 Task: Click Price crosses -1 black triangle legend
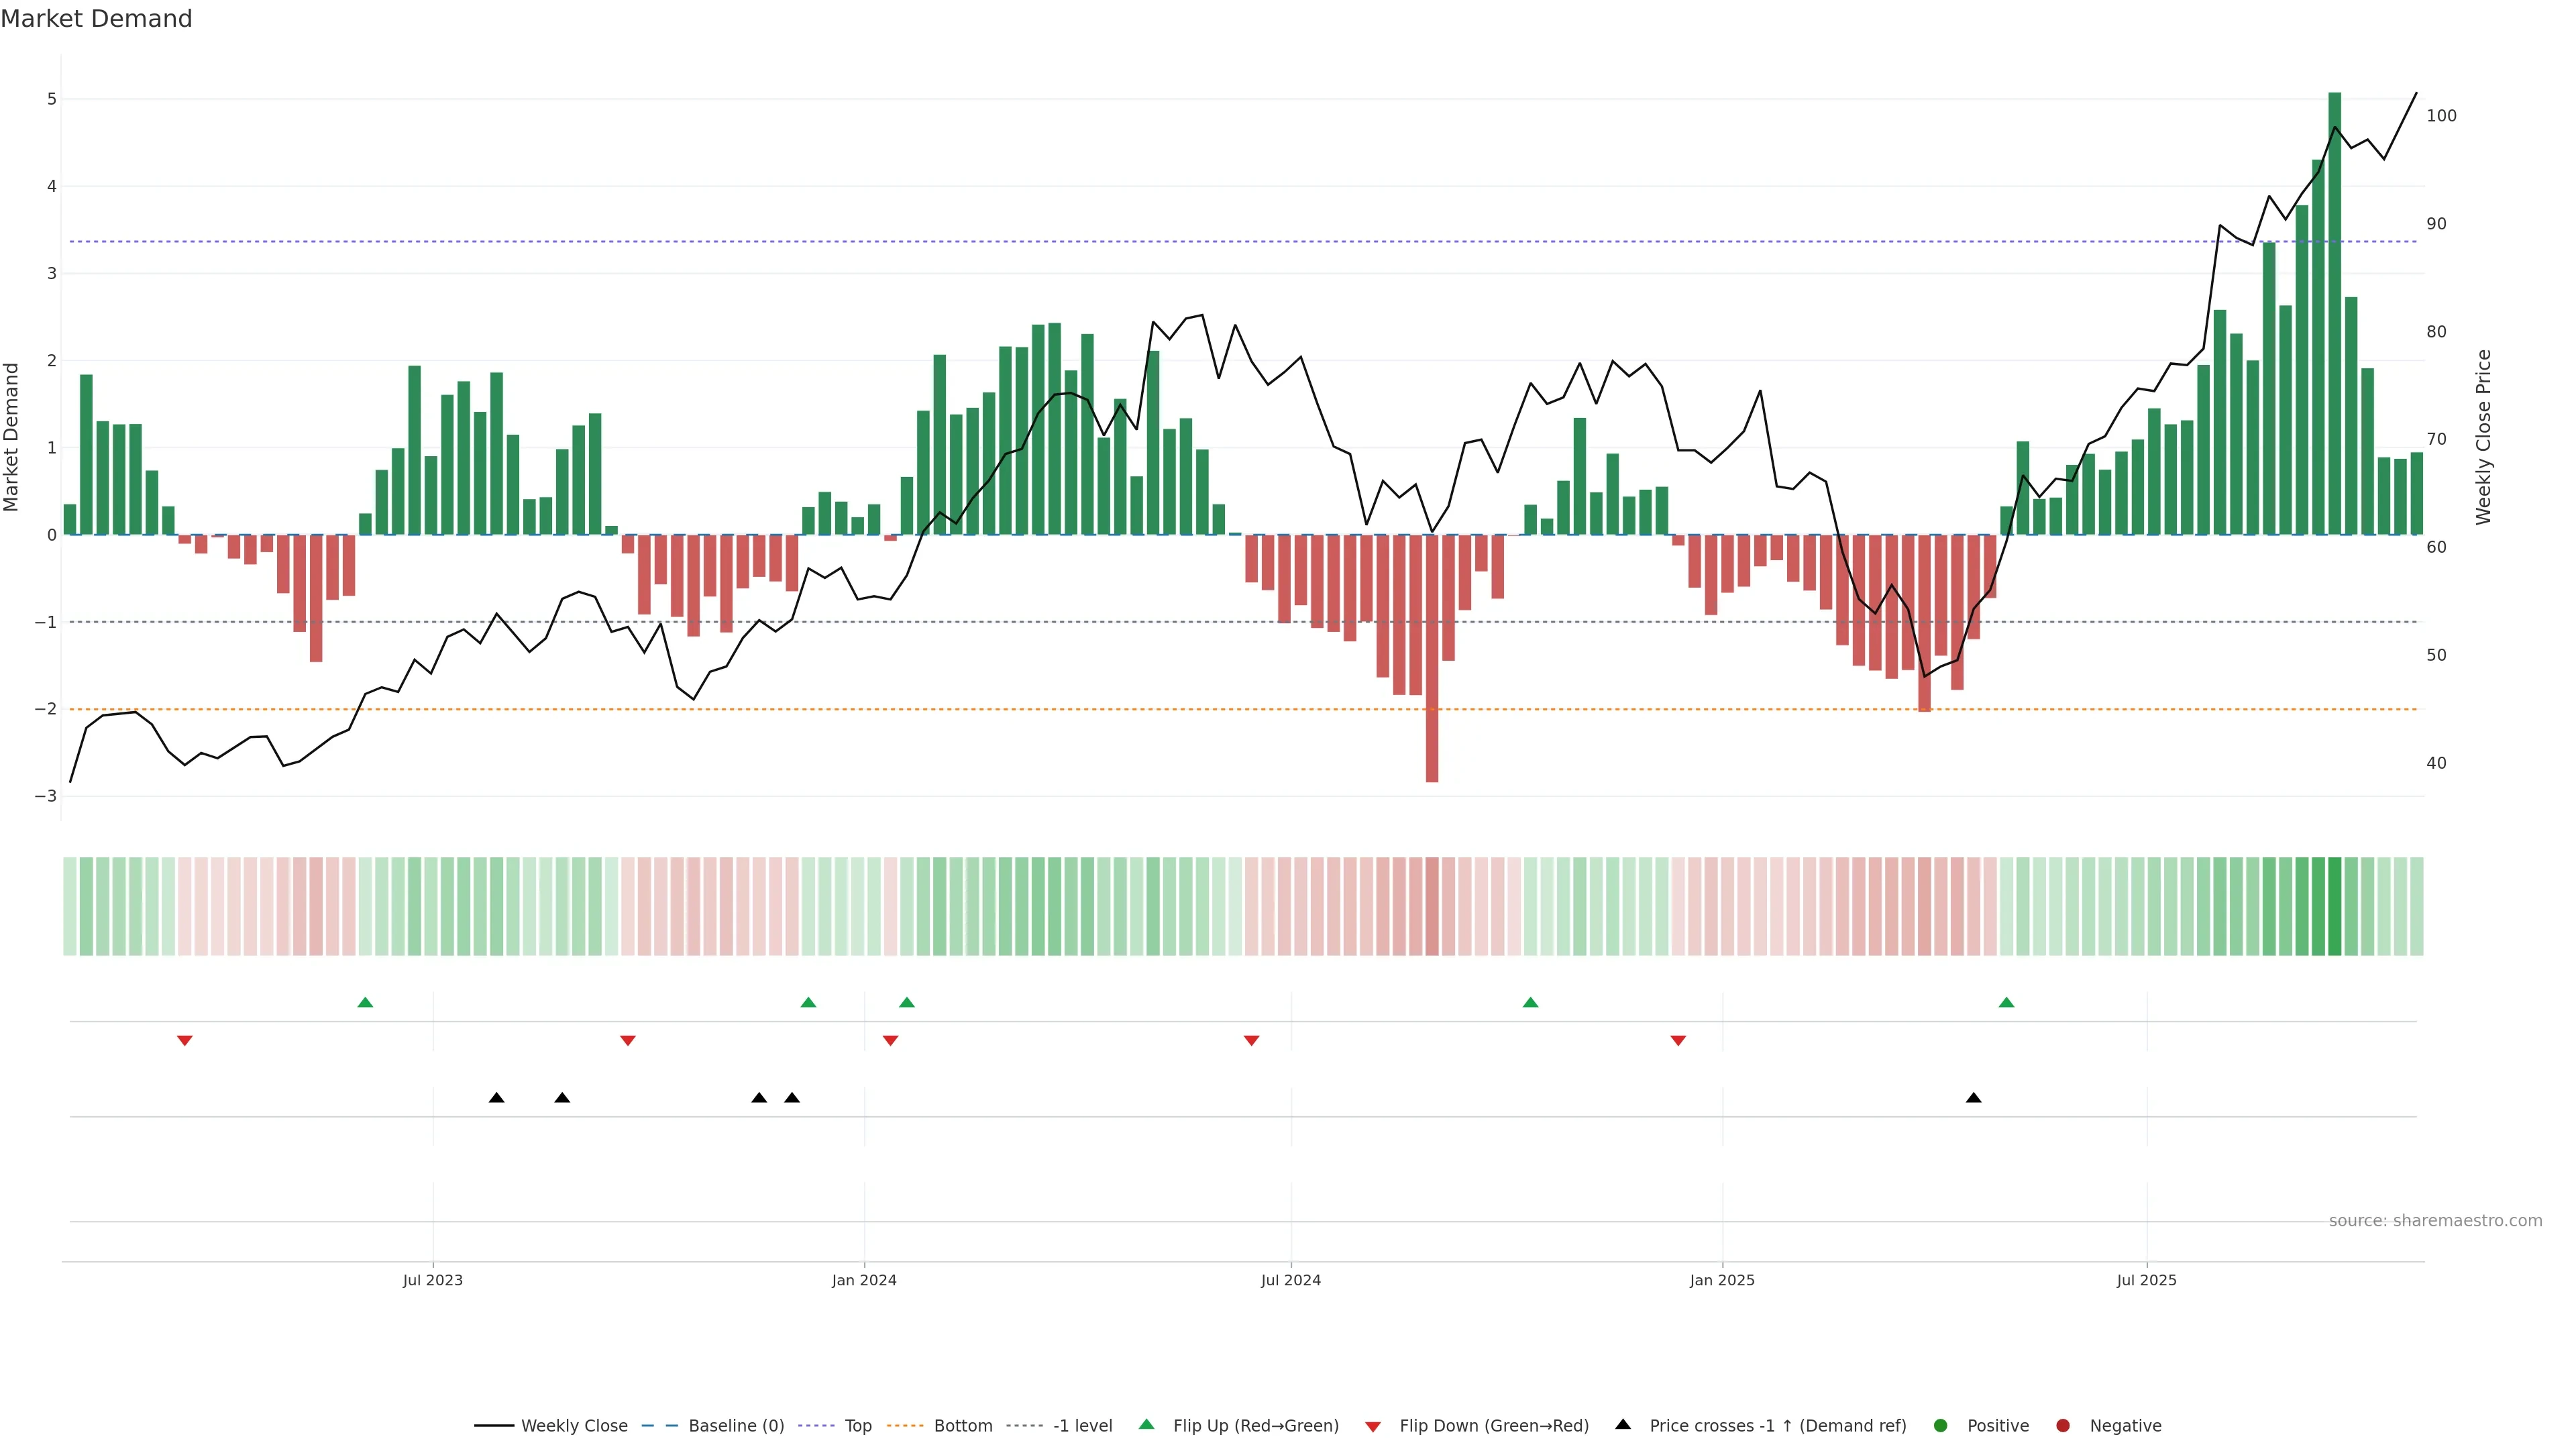(x=1623, y=1424)
